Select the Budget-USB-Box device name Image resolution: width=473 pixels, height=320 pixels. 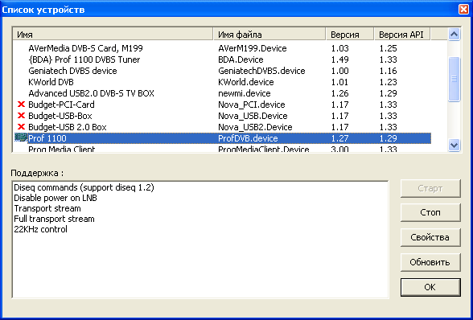coord(60,116)
